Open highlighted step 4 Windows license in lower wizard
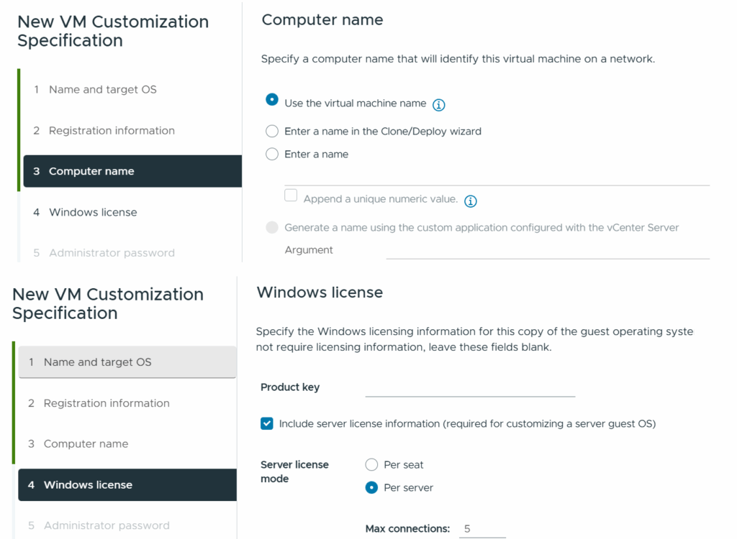The width and height of the screenshot is (737, 539). 127,484
